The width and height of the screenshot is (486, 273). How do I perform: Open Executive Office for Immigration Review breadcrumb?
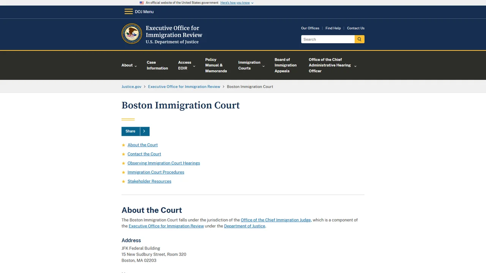click(184, 86)
